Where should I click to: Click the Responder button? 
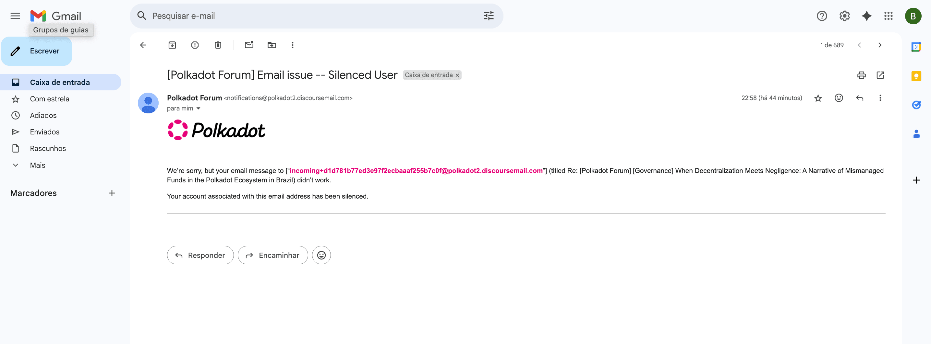pyautogui.click(x=200, y=255)
